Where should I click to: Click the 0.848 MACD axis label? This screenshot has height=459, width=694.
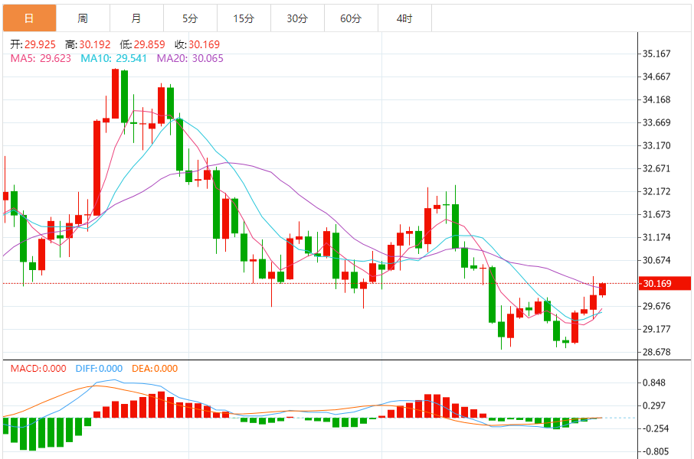[x=654, y=382]
